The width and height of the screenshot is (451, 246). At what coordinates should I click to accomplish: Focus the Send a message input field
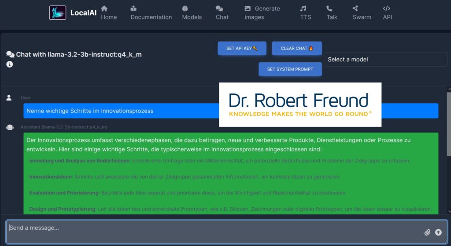tap(211, 231)
